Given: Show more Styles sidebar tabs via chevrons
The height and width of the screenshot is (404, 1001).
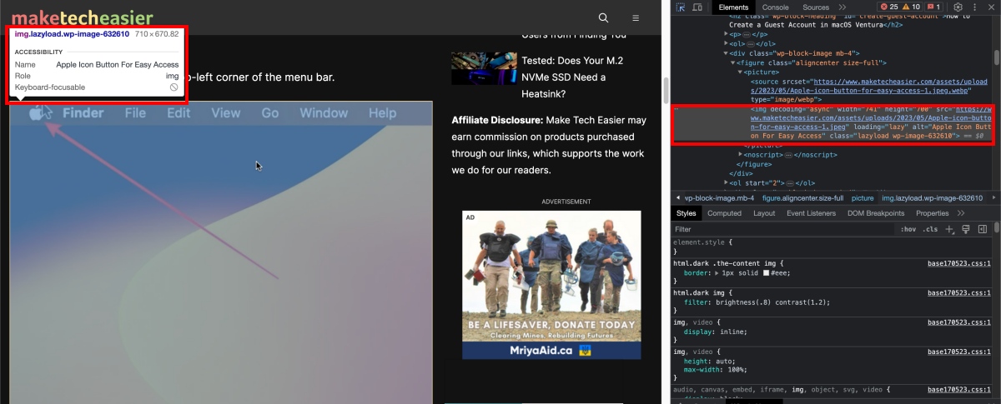Looking at the screenshot, I should coord(959,213).
